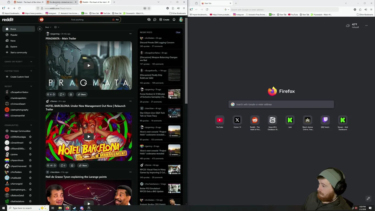
Task: Open comments on the HOTEL BARCELONA post
Action: coord(63,165)
